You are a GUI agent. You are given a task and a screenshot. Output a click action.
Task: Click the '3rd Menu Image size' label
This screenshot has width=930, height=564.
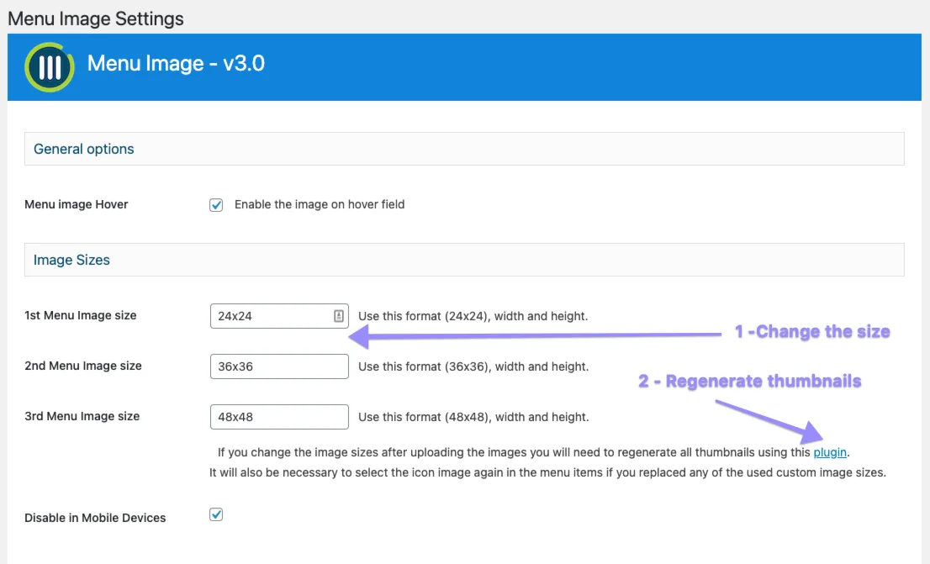point(82,416)
